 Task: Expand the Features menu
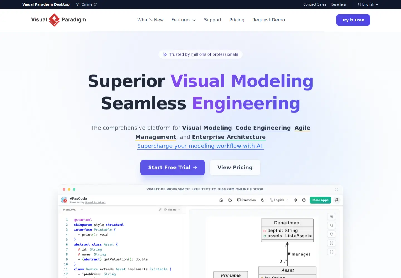click(184, 20)
